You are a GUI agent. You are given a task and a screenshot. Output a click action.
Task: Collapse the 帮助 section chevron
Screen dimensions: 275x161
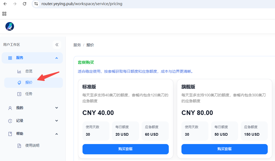(x=56, y=134)
